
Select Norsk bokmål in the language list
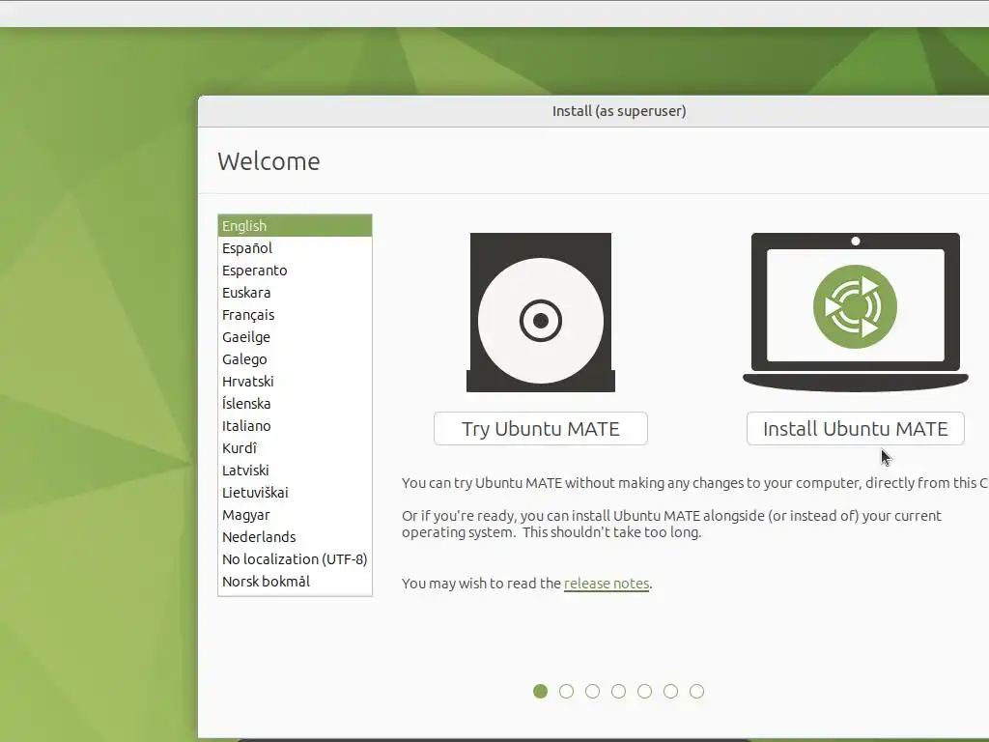(295, 581)
